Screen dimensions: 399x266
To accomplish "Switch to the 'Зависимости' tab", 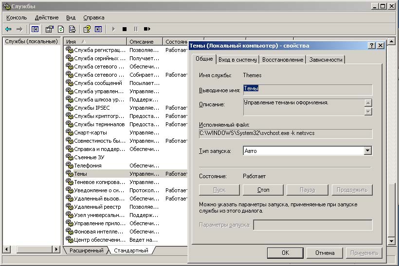I will pyautogui.click(x=326, y=60).
